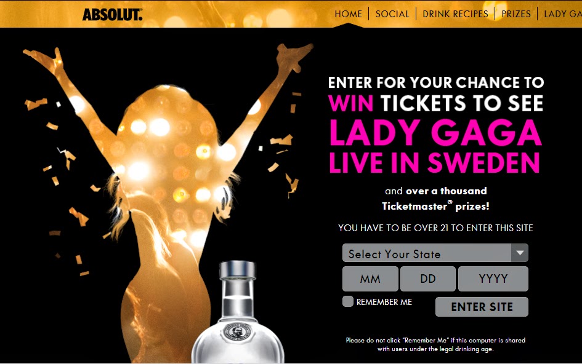
Task: Open the Select Your State dropdown
Action: click(x=435, y=253)
